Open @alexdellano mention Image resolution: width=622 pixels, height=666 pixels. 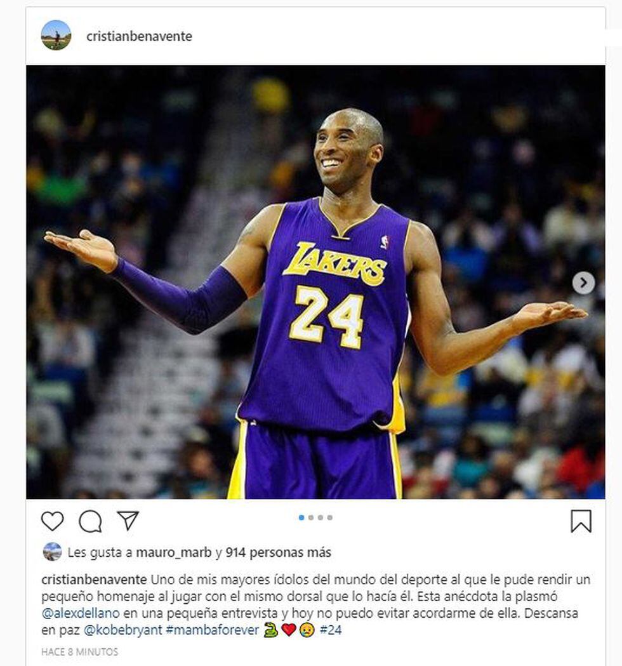pos(81,613)
